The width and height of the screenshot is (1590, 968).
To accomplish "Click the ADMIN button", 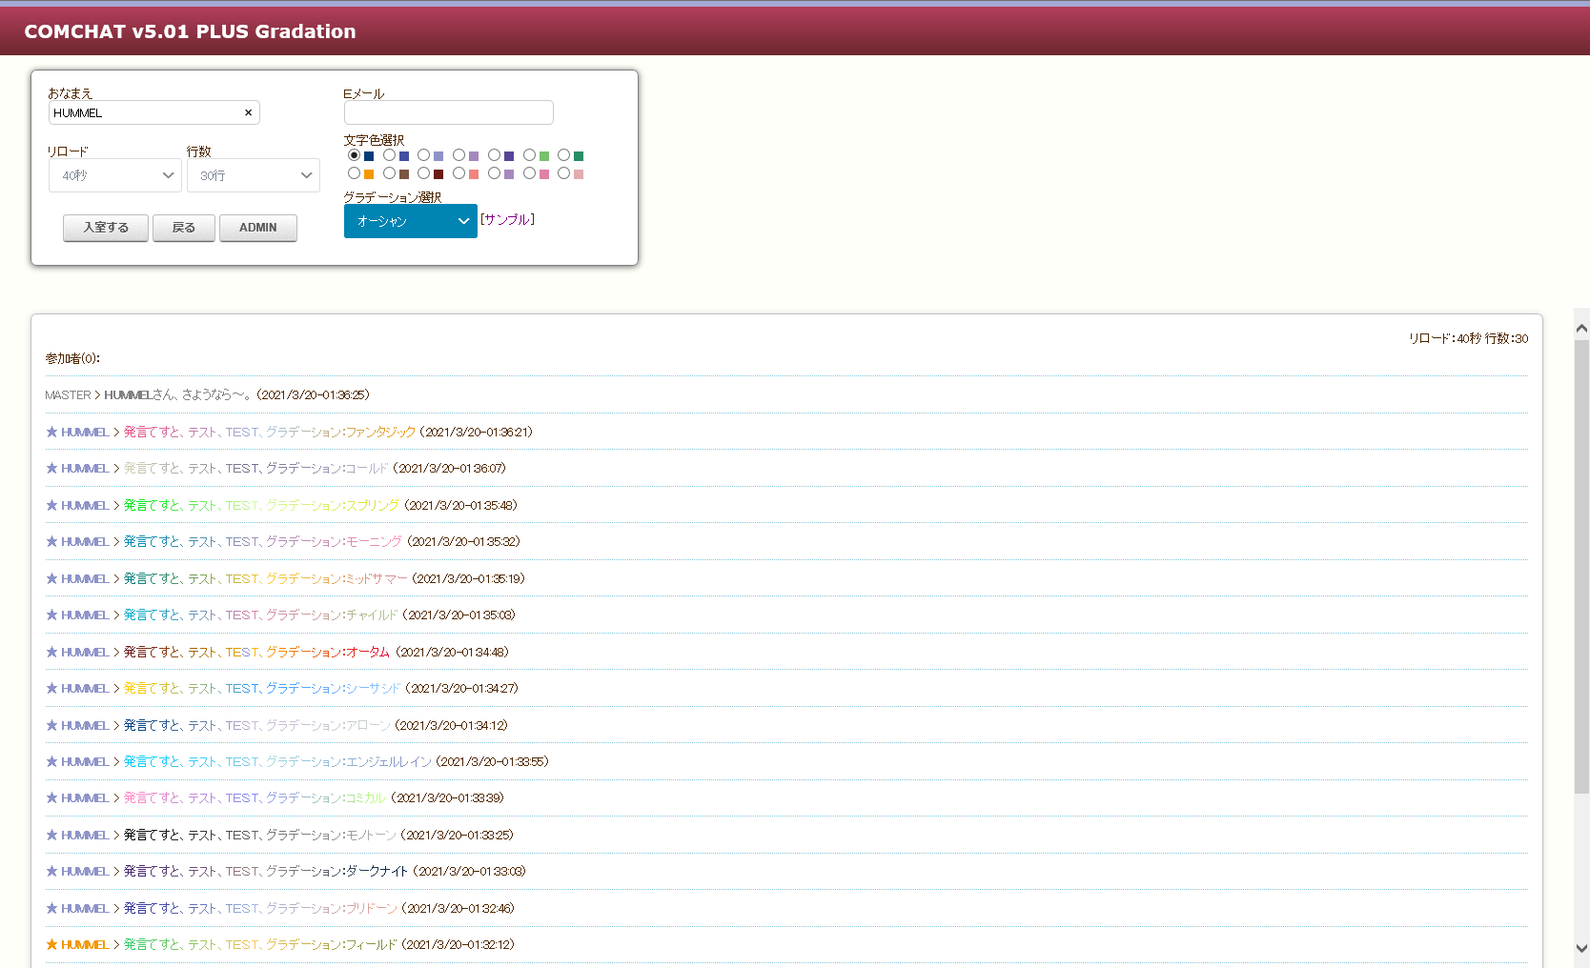I will (x=257, y=228).
